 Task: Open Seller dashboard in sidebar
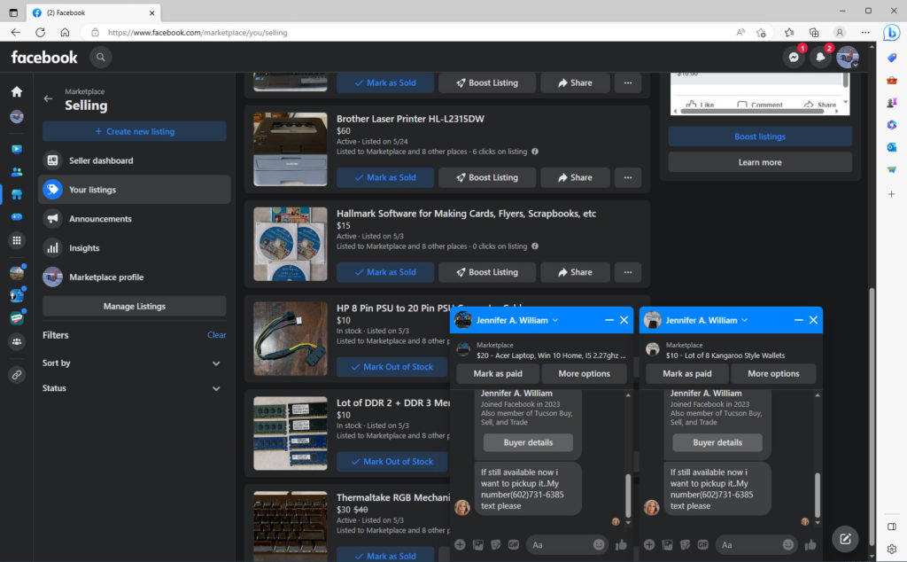(x=101, y=160)
